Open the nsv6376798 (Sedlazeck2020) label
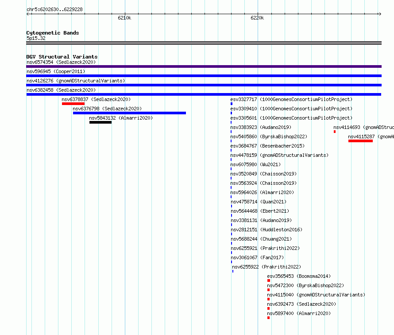Image resolution: width=394 pixels, height=335 pixels. point(107,109)
